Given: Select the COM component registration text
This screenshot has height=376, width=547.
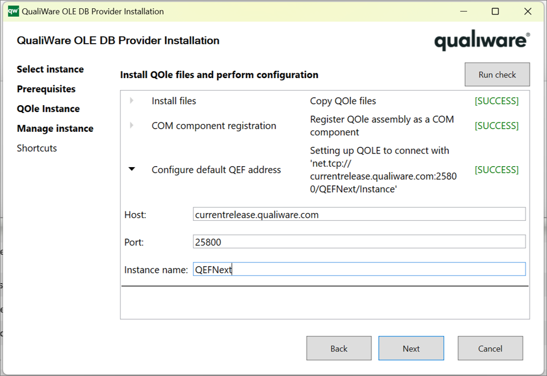Looking at the screenshot, I should coord(214,126).
